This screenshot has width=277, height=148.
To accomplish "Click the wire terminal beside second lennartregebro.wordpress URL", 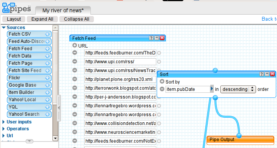I will click(159, 115).
